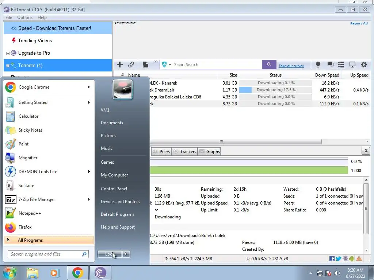Click Add Torrent from URL link icon
The width and height of the screenshot is (374, 280).
click(x=131, y=65)
